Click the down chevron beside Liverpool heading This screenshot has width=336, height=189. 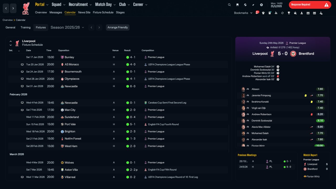point(11,45)
